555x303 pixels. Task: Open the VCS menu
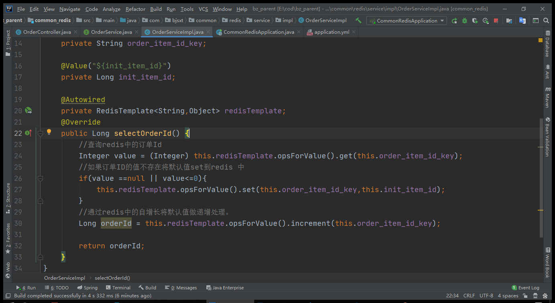click(204, 9)
